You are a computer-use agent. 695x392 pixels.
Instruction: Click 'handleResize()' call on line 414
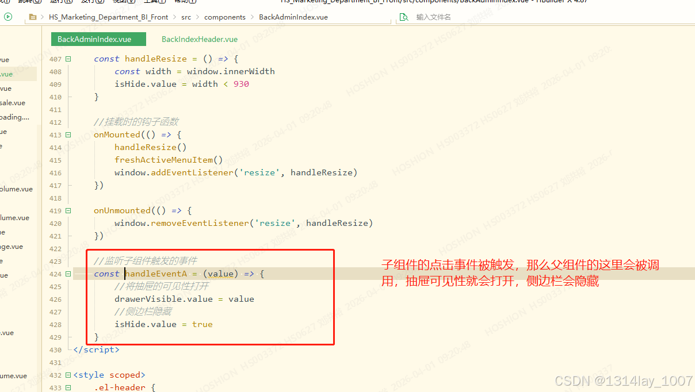click(x=151, y=147)
